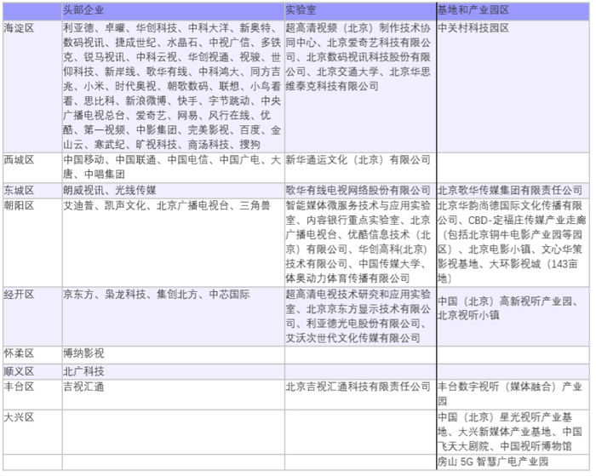This screenshot has width=596, height=476.
Task: Select the cell 京东方、枭龙科技、集创北方、中芯国际
Action: (174, 316)
